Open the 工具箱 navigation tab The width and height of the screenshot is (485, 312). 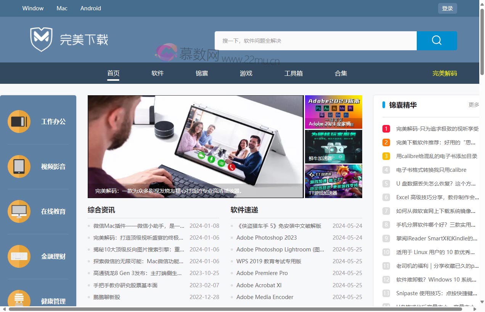(294, 73)
